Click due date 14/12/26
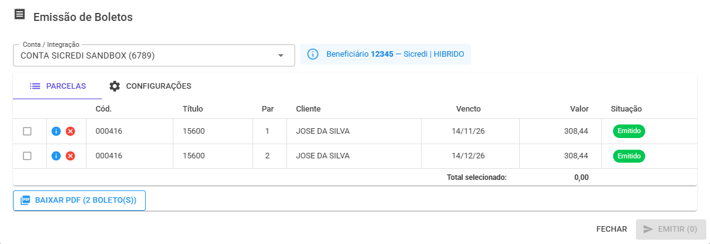Viewport: 710px width, 244px height. [468, 156]
